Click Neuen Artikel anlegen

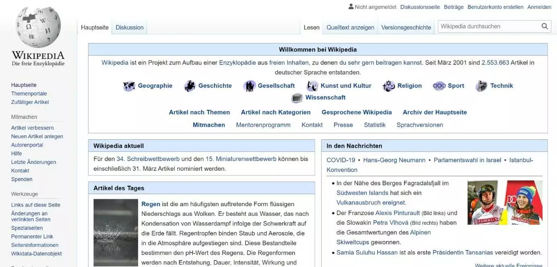point(37,136)
